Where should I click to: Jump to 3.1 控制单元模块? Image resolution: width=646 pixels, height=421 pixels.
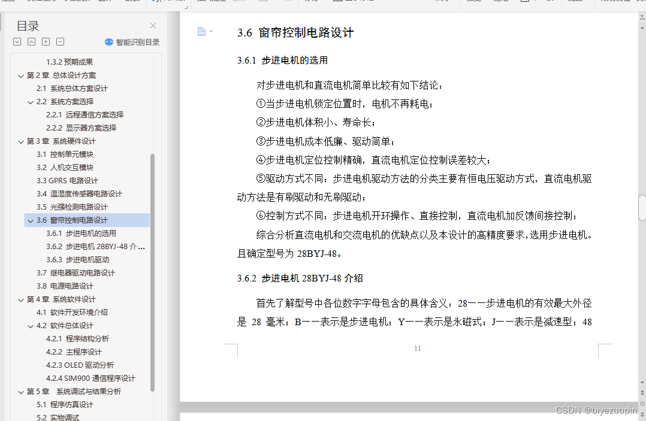click(x=65, y=155)
